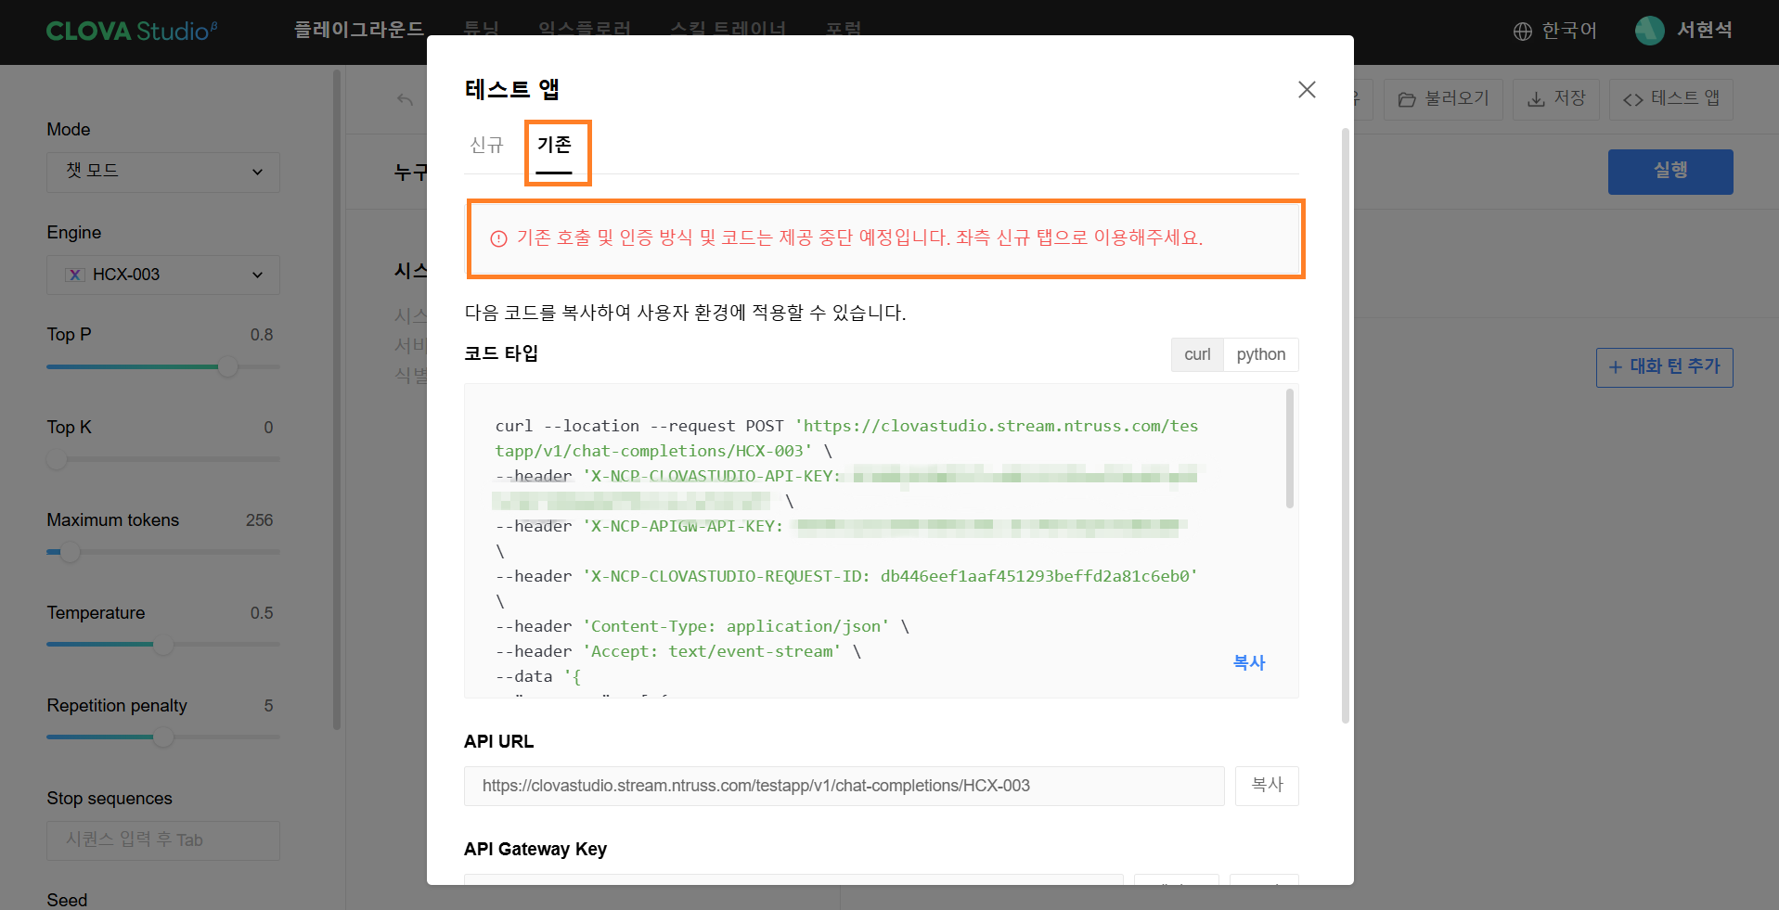1779x910 pixels.
Task: Click the Maximum tokens value 256
Action: [260, 520]
